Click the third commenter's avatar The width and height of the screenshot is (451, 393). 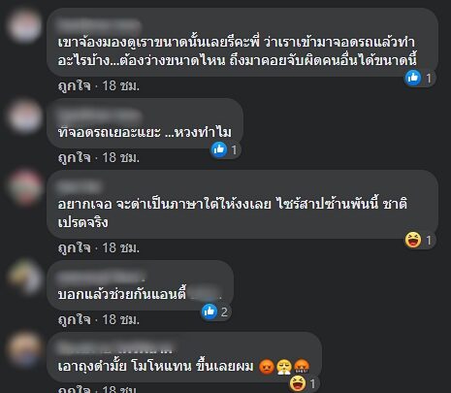25,188
